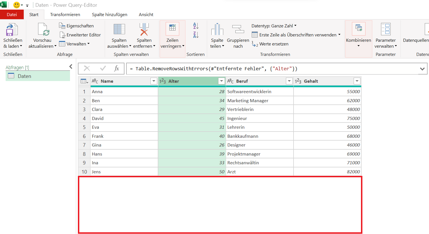Open the Erweiterter Editor
The image size is (429, 234).
80,35
